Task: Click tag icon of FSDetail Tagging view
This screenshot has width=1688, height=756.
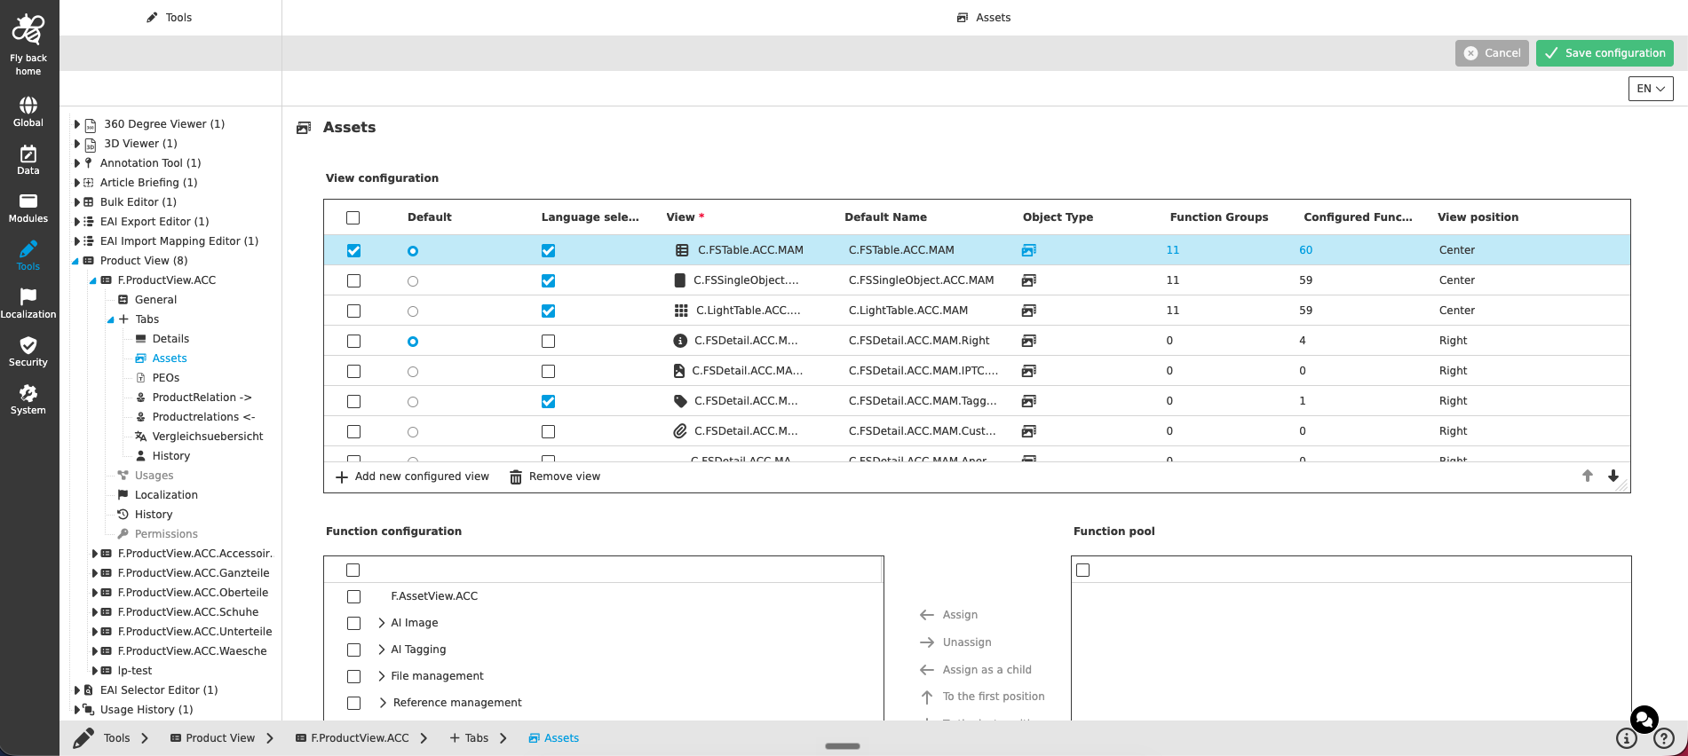Action: click(x=680, y=401)
